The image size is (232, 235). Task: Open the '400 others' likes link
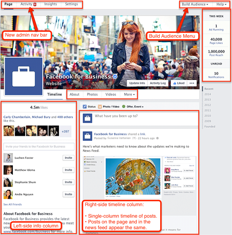coord(65,117)
